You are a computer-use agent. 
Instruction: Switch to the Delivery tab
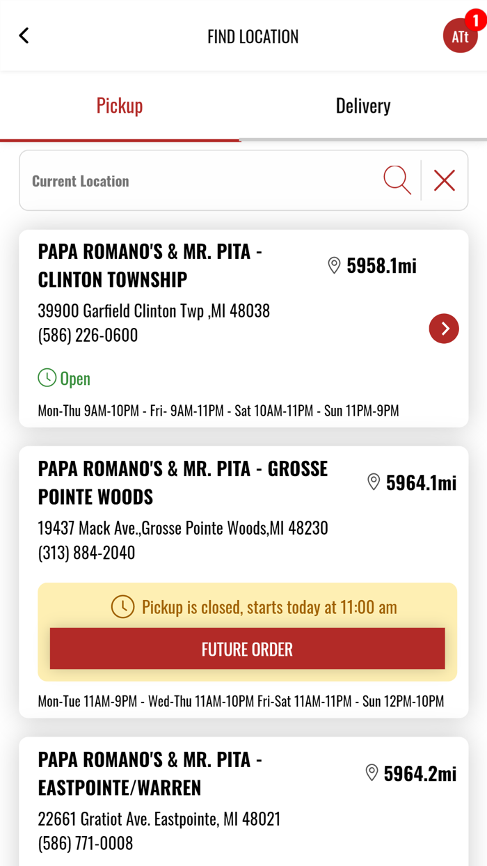pyautogui.click(x=362, y=105)
